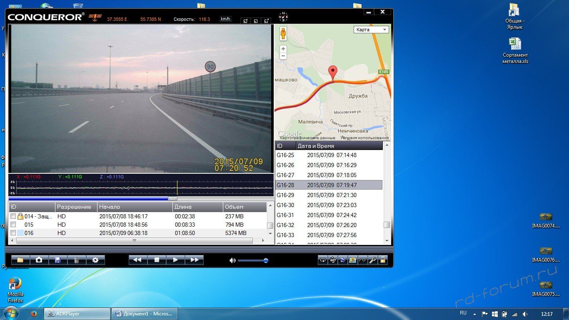Select GPS entry G16-33
This screenshot has height=320, width=569.
329,235
